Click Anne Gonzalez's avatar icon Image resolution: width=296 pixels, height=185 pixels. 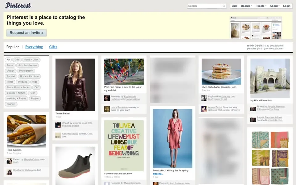[58, 135]
